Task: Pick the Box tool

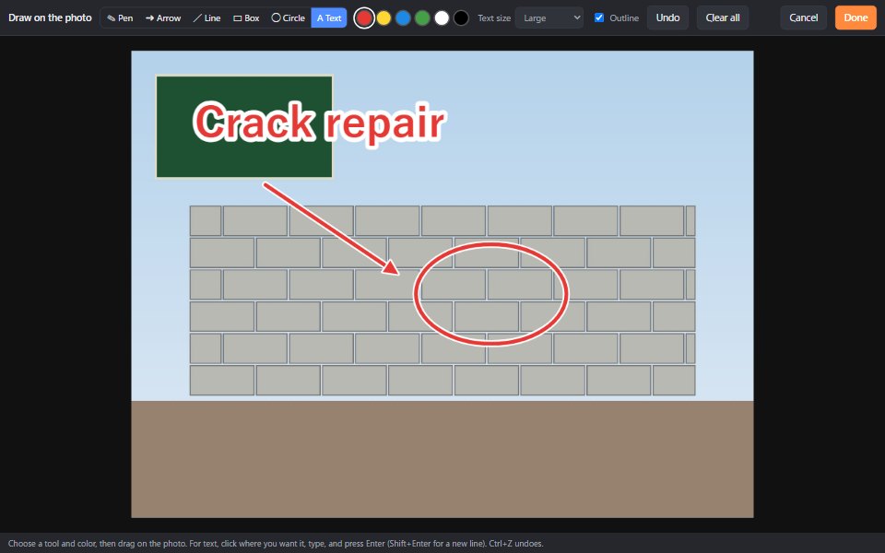Action: pyautogui.click(x=246, y=18)
